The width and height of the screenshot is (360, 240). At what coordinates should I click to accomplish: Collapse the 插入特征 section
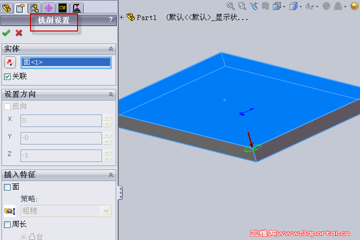pos(111,175)
